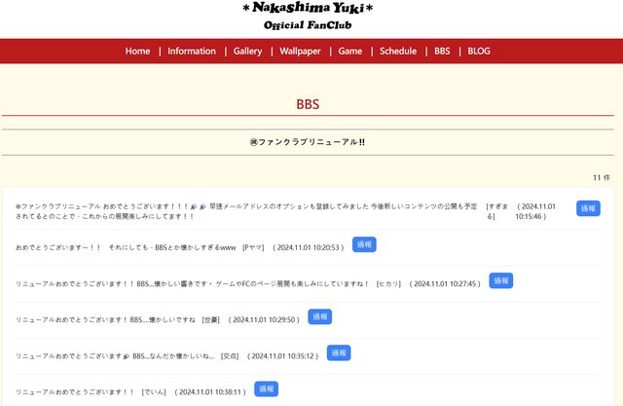Open the Gallery section

click(x=247, y=51)
